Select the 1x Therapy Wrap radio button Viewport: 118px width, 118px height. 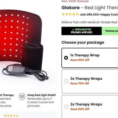(66, 58)
